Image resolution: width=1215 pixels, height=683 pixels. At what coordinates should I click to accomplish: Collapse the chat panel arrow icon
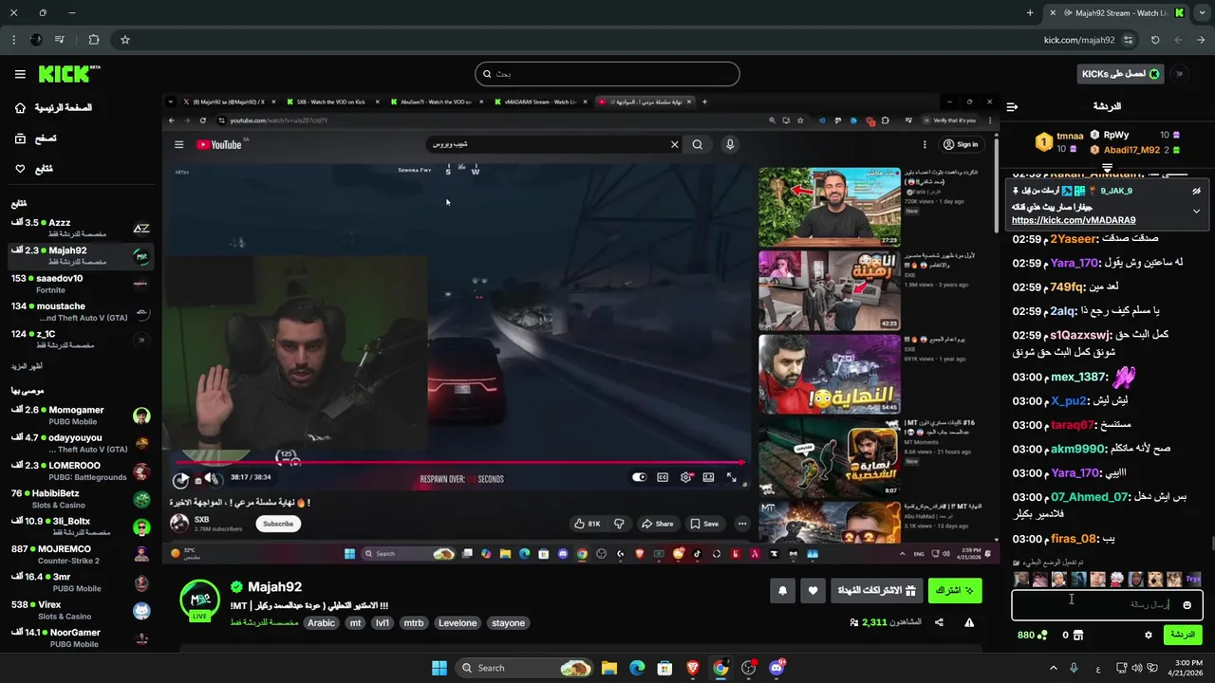pos(1012,107)
